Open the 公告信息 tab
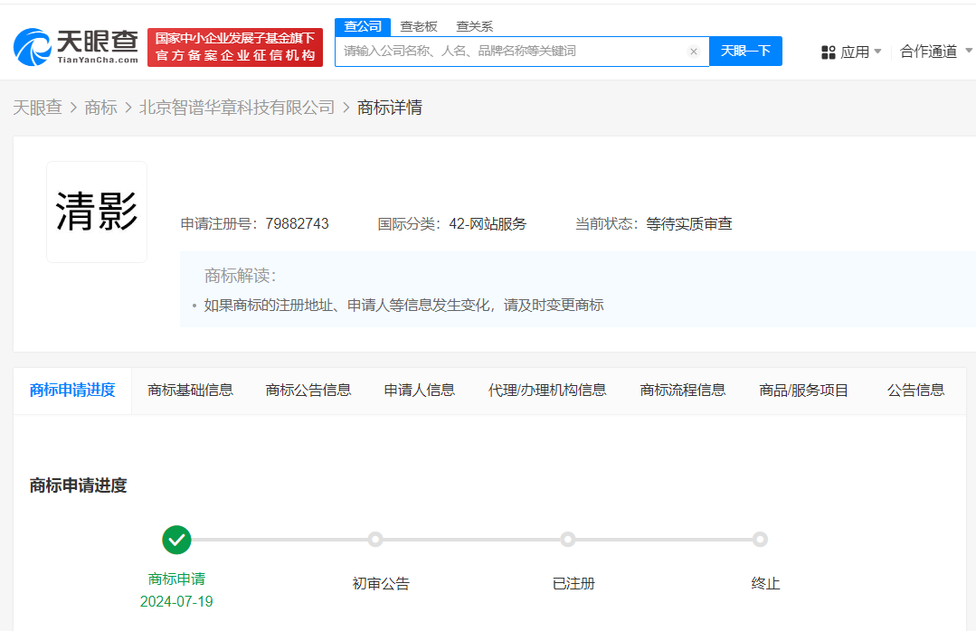Screen dimensions: 976x631 point(915,390)
